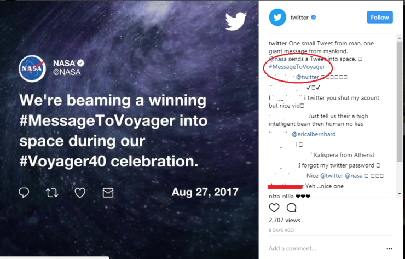Click the Twitter profile avatar in post header
The width and height of the screenshot is (405, 259).
click(277, 18)
